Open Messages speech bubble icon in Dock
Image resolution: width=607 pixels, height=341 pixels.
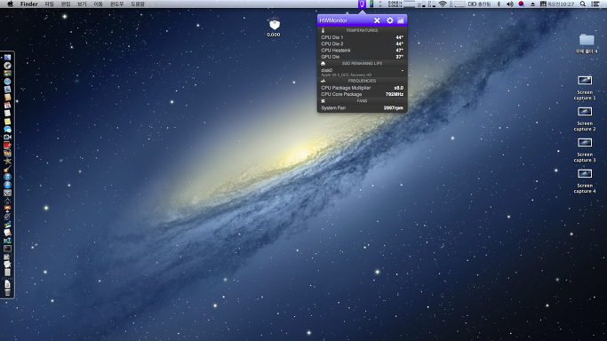[7, 129]
